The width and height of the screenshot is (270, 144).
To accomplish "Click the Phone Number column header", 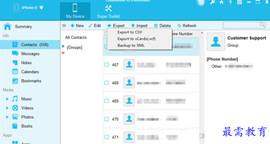I will [x=182, y=34].
